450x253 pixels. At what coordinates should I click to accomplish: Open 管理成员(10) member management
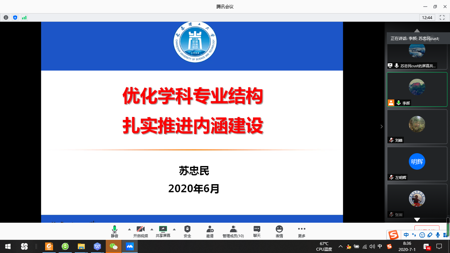click(233, 231)
